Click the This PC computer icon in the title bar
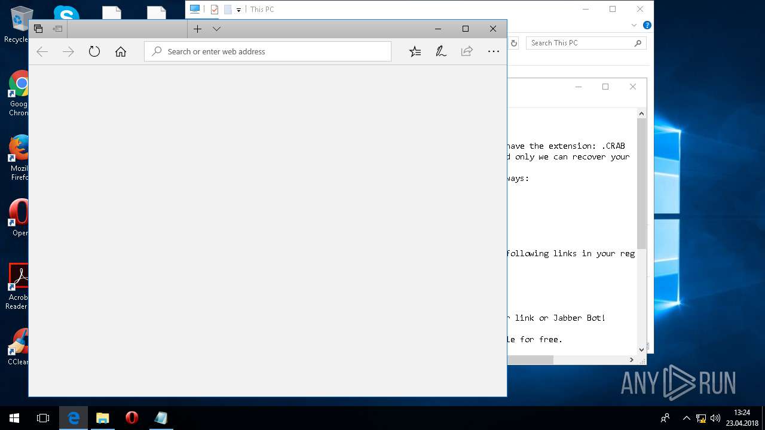Viewport: 765px width, 430px height. coord(195,9)
